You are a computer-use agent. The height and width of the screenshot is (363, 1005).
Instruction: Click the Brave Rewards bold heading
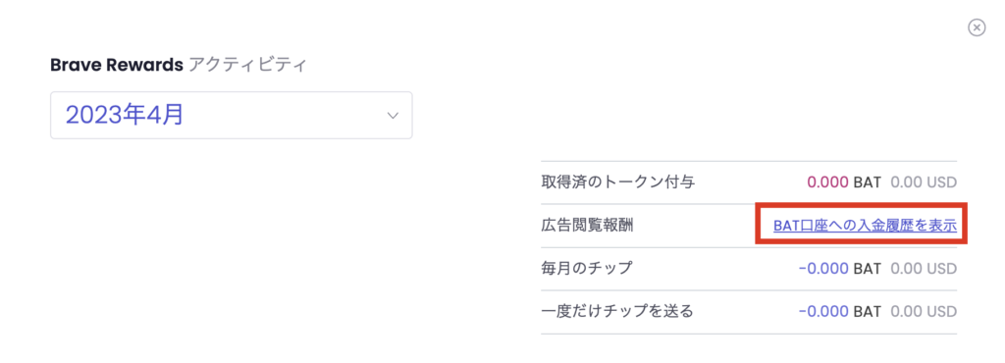[x=117, y=65]
